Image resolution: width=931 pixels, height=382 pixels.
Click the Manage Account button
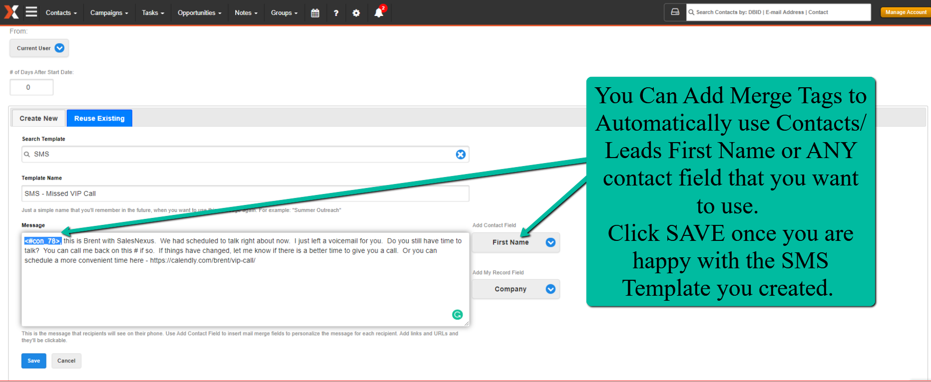[906, 12]
